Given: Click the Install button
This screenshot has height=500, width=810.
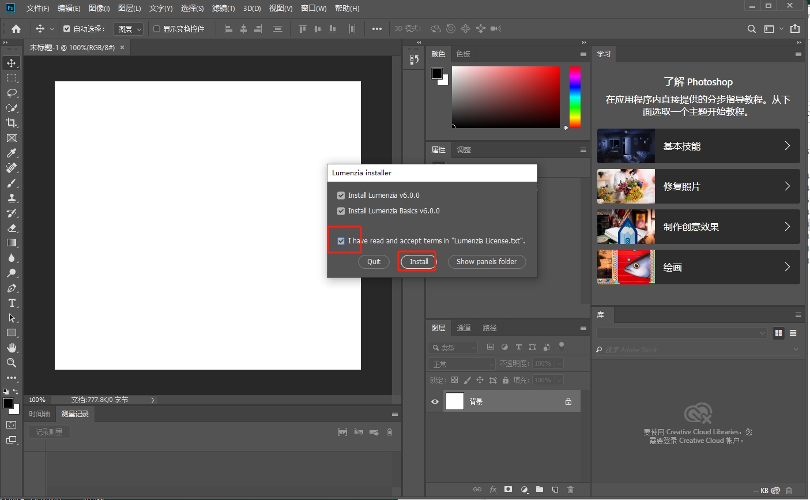Looking at the screenshot, I should pyautogui.click(x=419, y=262).
